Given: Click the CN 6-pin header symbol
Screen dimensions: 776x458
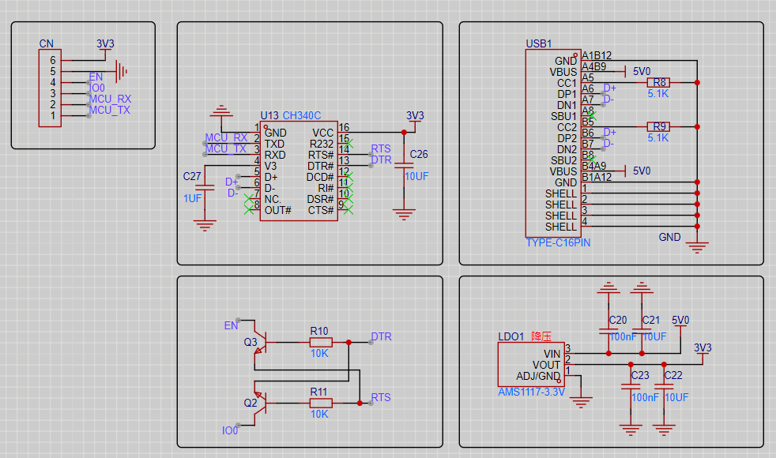Looking at the screenshot, I should [x=49, y=88].
